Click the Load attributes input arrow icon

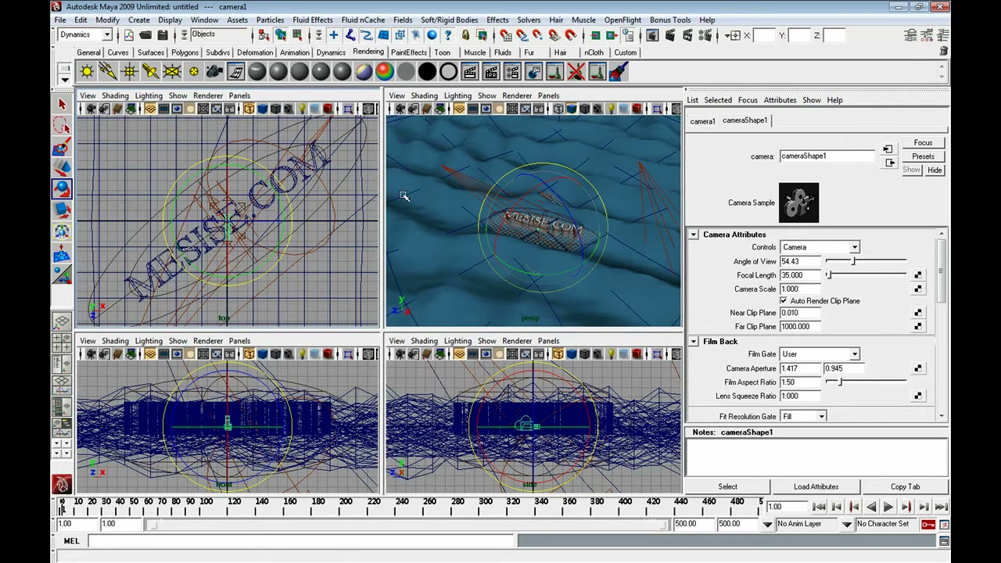click(x=888, y=149)
